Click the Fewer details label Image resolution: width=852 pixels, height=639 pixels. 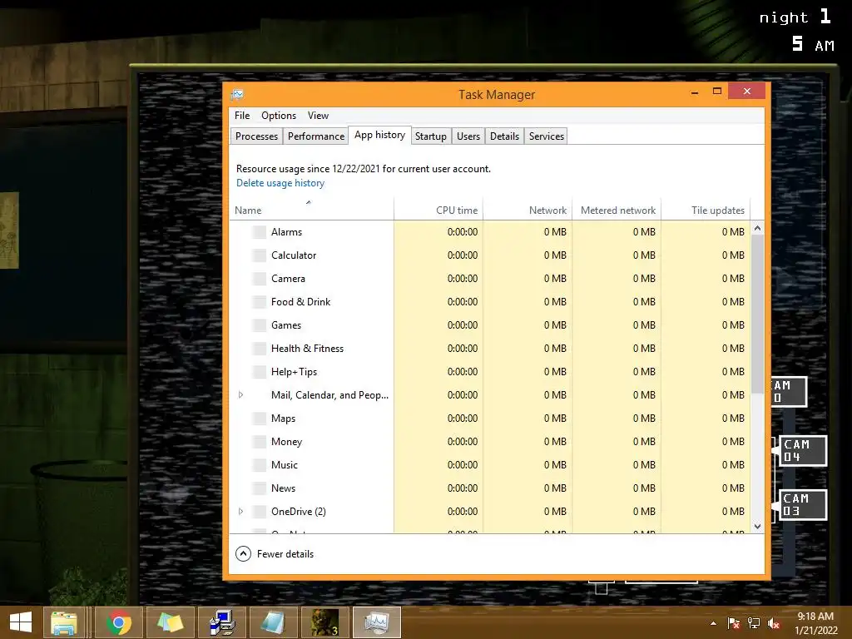coord(285,553)
